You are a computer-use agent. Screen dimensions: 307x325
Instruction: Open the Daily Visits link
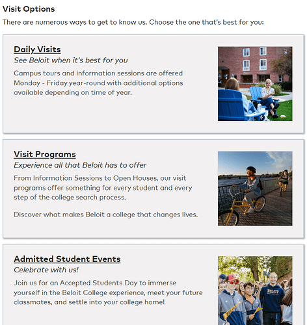[37, 49]
